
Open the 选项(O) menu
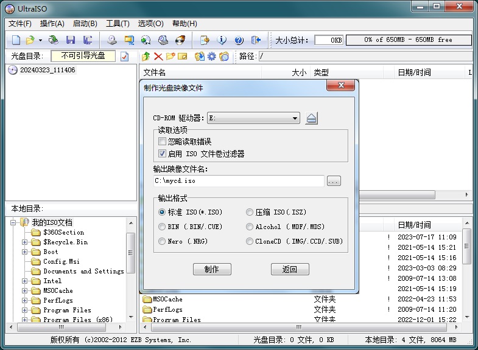click(150, 24)
